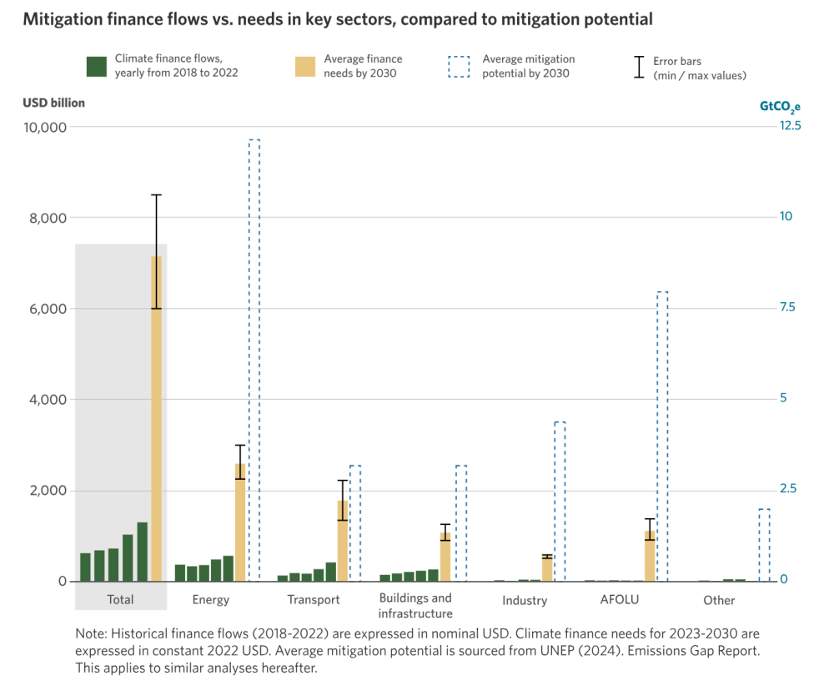
Task: Select the Total category label
Action: click(120, 600)
